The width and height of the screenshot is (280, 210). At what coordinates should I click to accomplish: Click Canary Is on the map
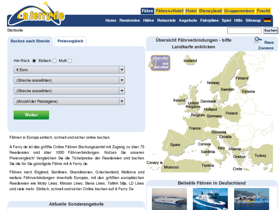154,163
